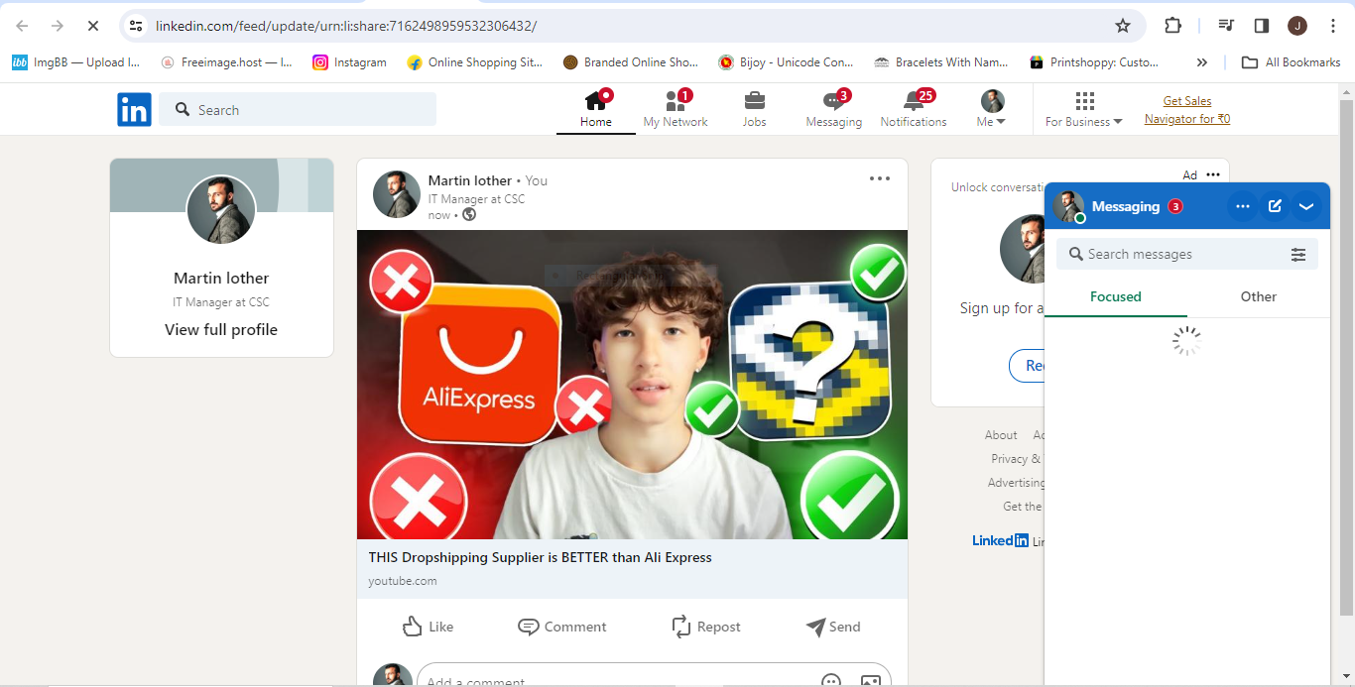Open Bracelets With Name bookmark
1355x687 pixels.
pos(940,61)
